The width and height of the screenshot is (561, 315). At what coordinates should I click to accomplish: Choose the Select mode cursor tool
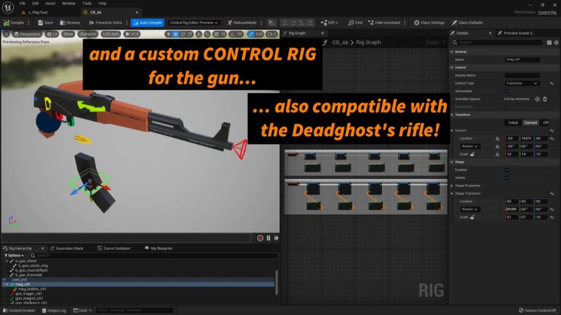click(168, 34)
